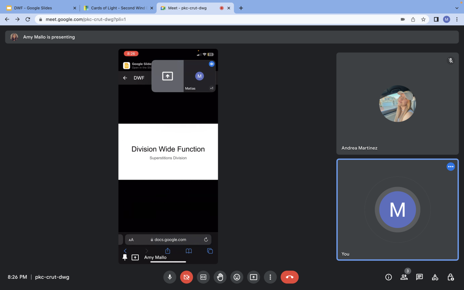Image resolution: width=464 pixels, height=290 pixels.
Task: Open the three-dot more options menu
Action: (270, 277)
